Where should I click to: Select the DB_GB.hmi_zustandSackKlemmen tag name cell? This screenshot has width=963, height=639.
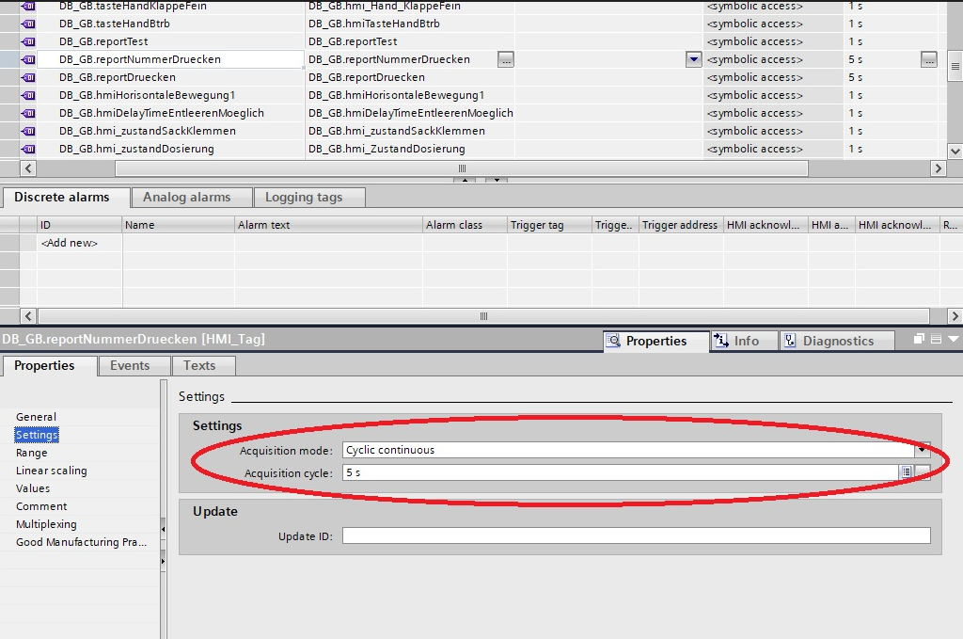[x=171, y=131]
